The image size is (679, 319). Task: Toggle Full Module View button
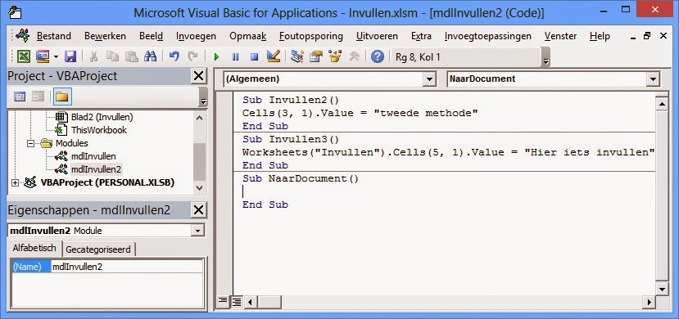click(237, 302)
